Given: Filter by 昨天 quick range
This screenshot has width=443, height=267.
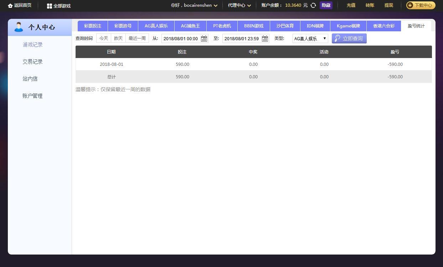Looking at the screenshot, I should click(118, 38).
